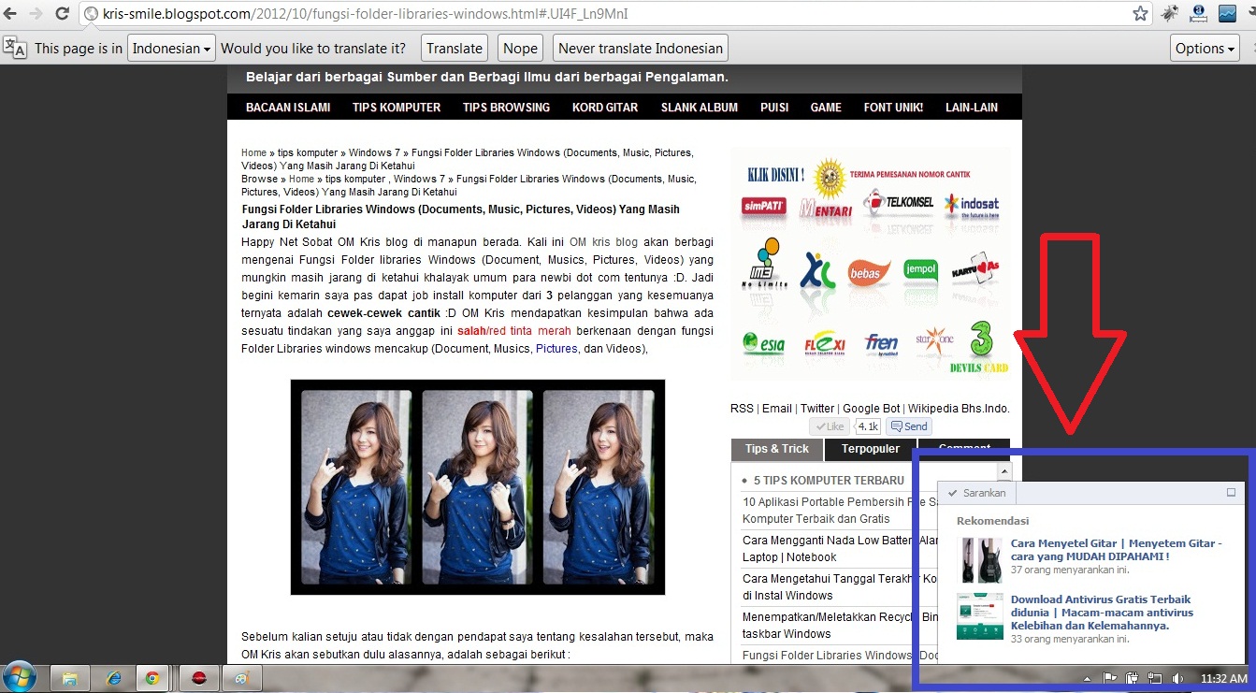Click the Kartu As logo in the banner

point(974,268)
